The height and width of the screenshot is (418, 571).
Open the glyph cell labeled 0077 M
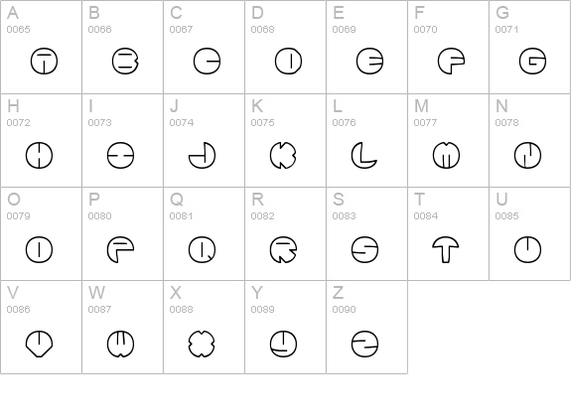click(448, 140)
